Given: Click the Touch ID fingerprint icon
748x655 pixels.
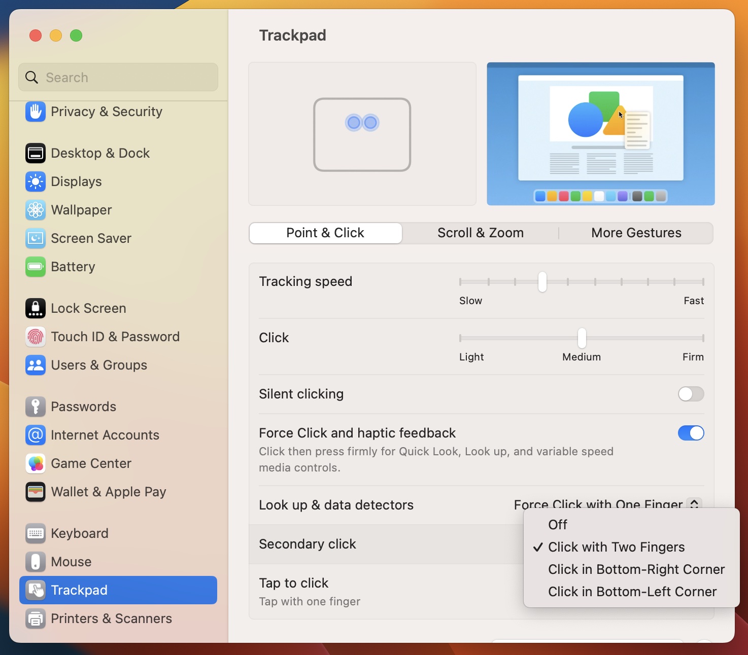Looking at the screenshot, I should pos(35,337).
